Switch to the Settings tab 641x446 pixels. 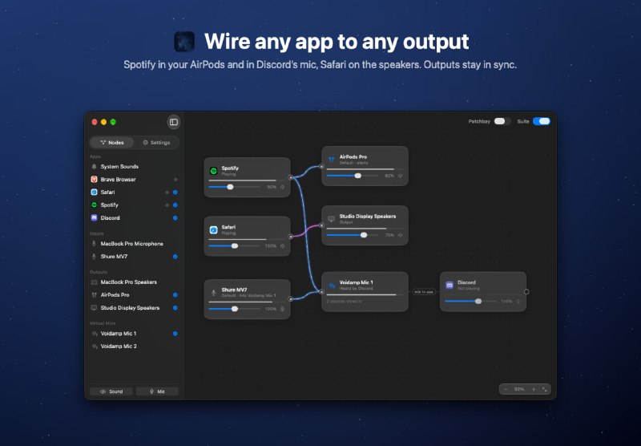pyautogui.click(x=156, y=143)
